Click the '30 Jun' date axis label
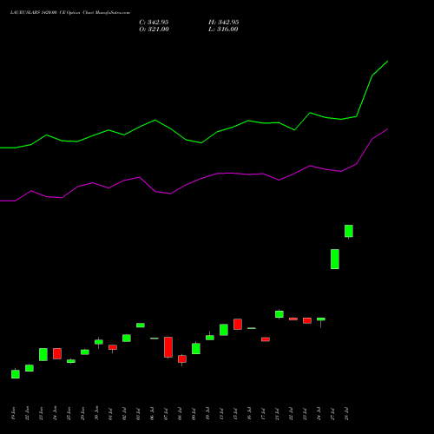The image size is (434, 434). coord(96,413)
